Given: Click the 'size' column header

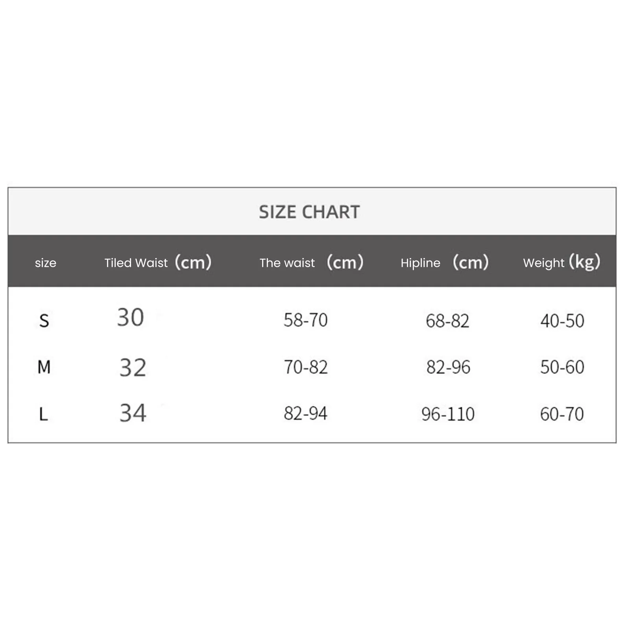Looking at the screenshot, I should coord(46,263).
